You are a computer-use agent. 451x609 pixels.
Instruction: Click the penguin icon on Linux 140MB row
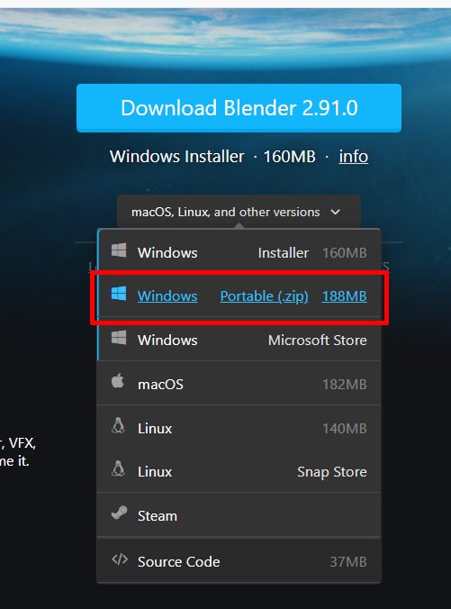(x=118, y=425)
